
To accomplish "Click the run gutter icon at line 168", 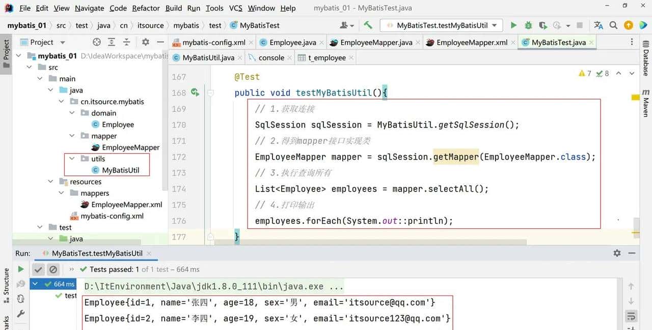I will 195,93.
